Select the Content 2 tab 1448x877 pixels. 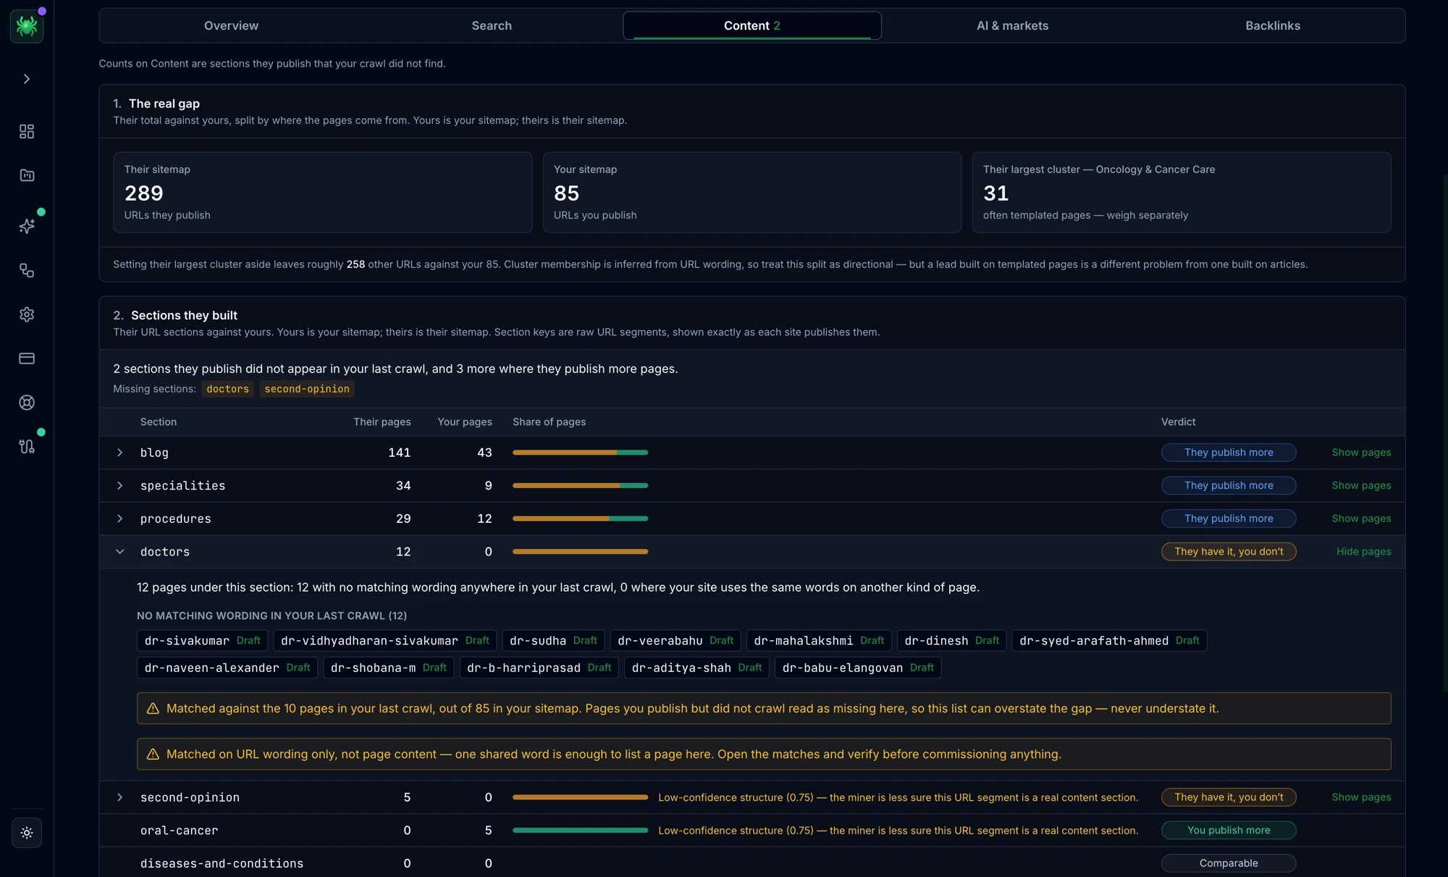click(752, 25)
